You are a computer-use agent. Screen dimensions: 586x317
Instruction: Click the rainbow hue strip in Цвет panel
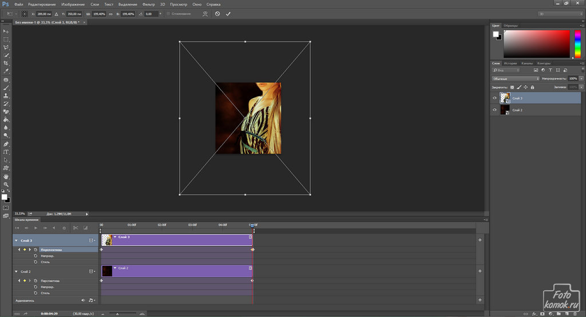[578, 45]
